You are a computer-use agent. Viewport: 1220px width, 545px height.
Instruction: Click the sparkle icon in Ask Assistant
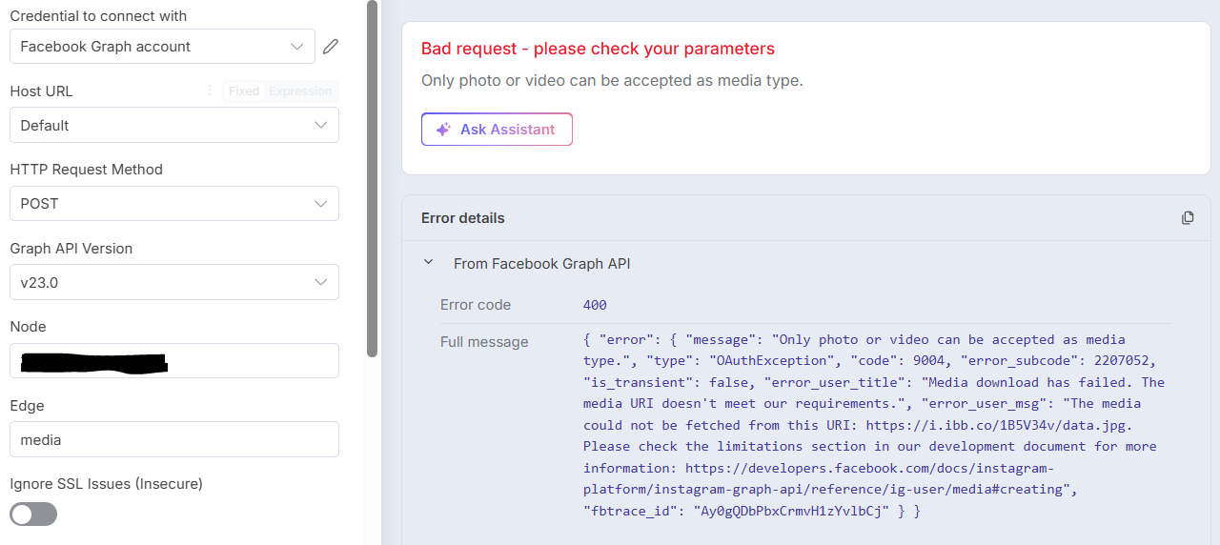(x=443, y=130)
